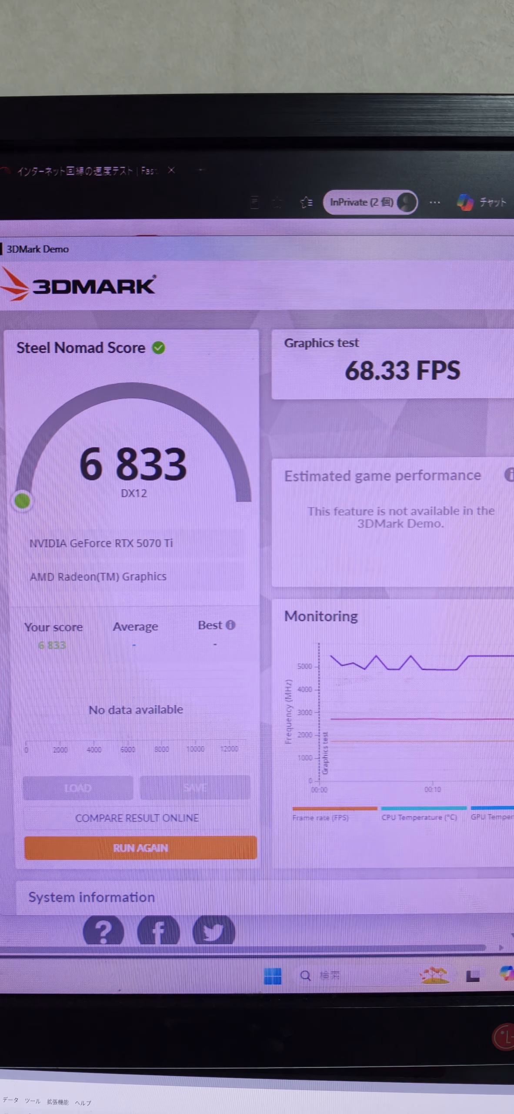514x1114 pixels.
Task: Click COMPARE RESULT ONLINE
Action: pyautogui.click(x=137, y=818)
